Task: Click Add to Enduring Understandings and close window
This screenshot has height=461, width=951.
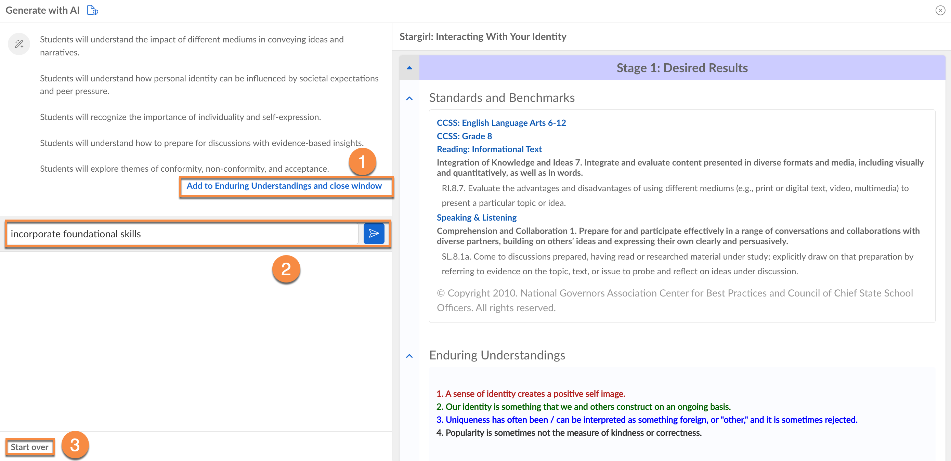Action: pos(284,186)
